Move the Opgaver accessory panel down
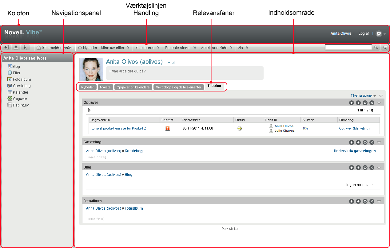This screenshot has width=390, height=248. [x=358, y=103]
